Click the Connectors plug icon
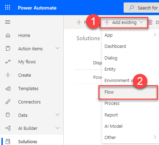 8,102
